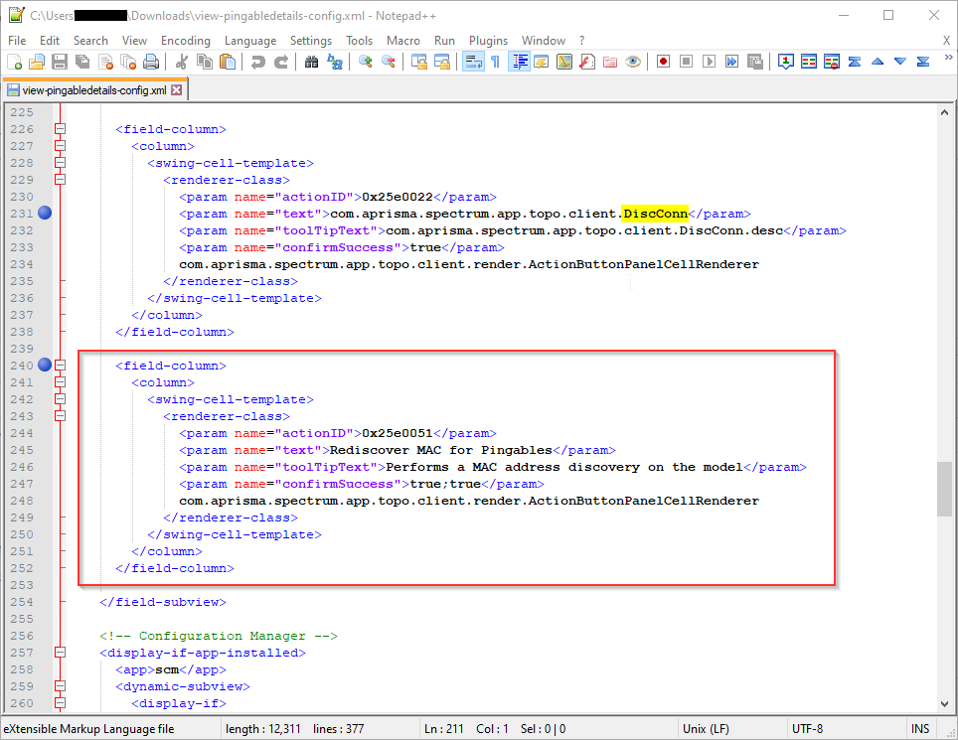
Task: Click the New file toolbar icon
Action: [x=14, y=62]
